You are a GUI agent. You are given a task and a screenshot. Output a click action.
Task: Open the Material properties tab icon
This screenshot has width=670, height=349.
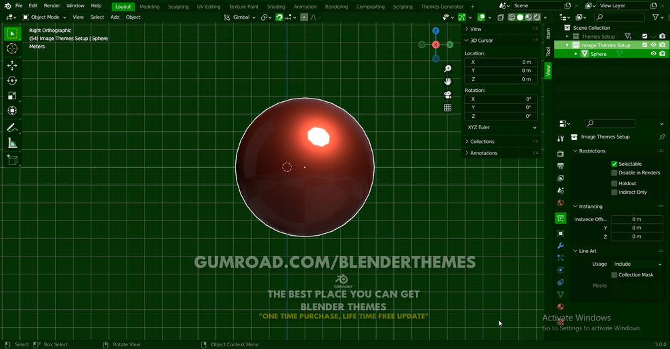pyautogui.click(x=561, y=306)
